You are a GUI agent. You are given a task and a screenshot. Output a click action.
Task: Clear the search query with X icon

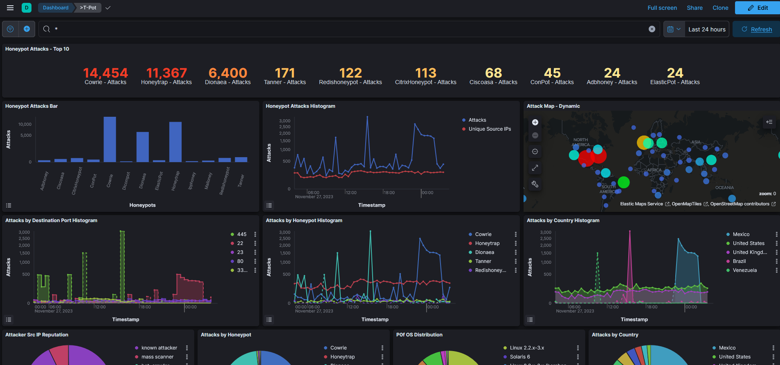(x=652, y=29)
